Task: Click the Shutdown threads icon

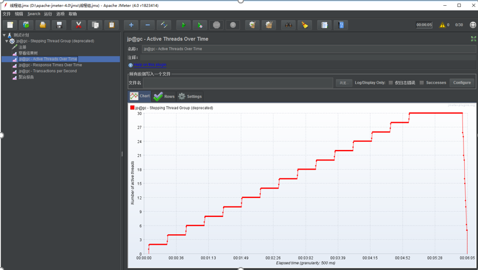Action: click(233, 25)
